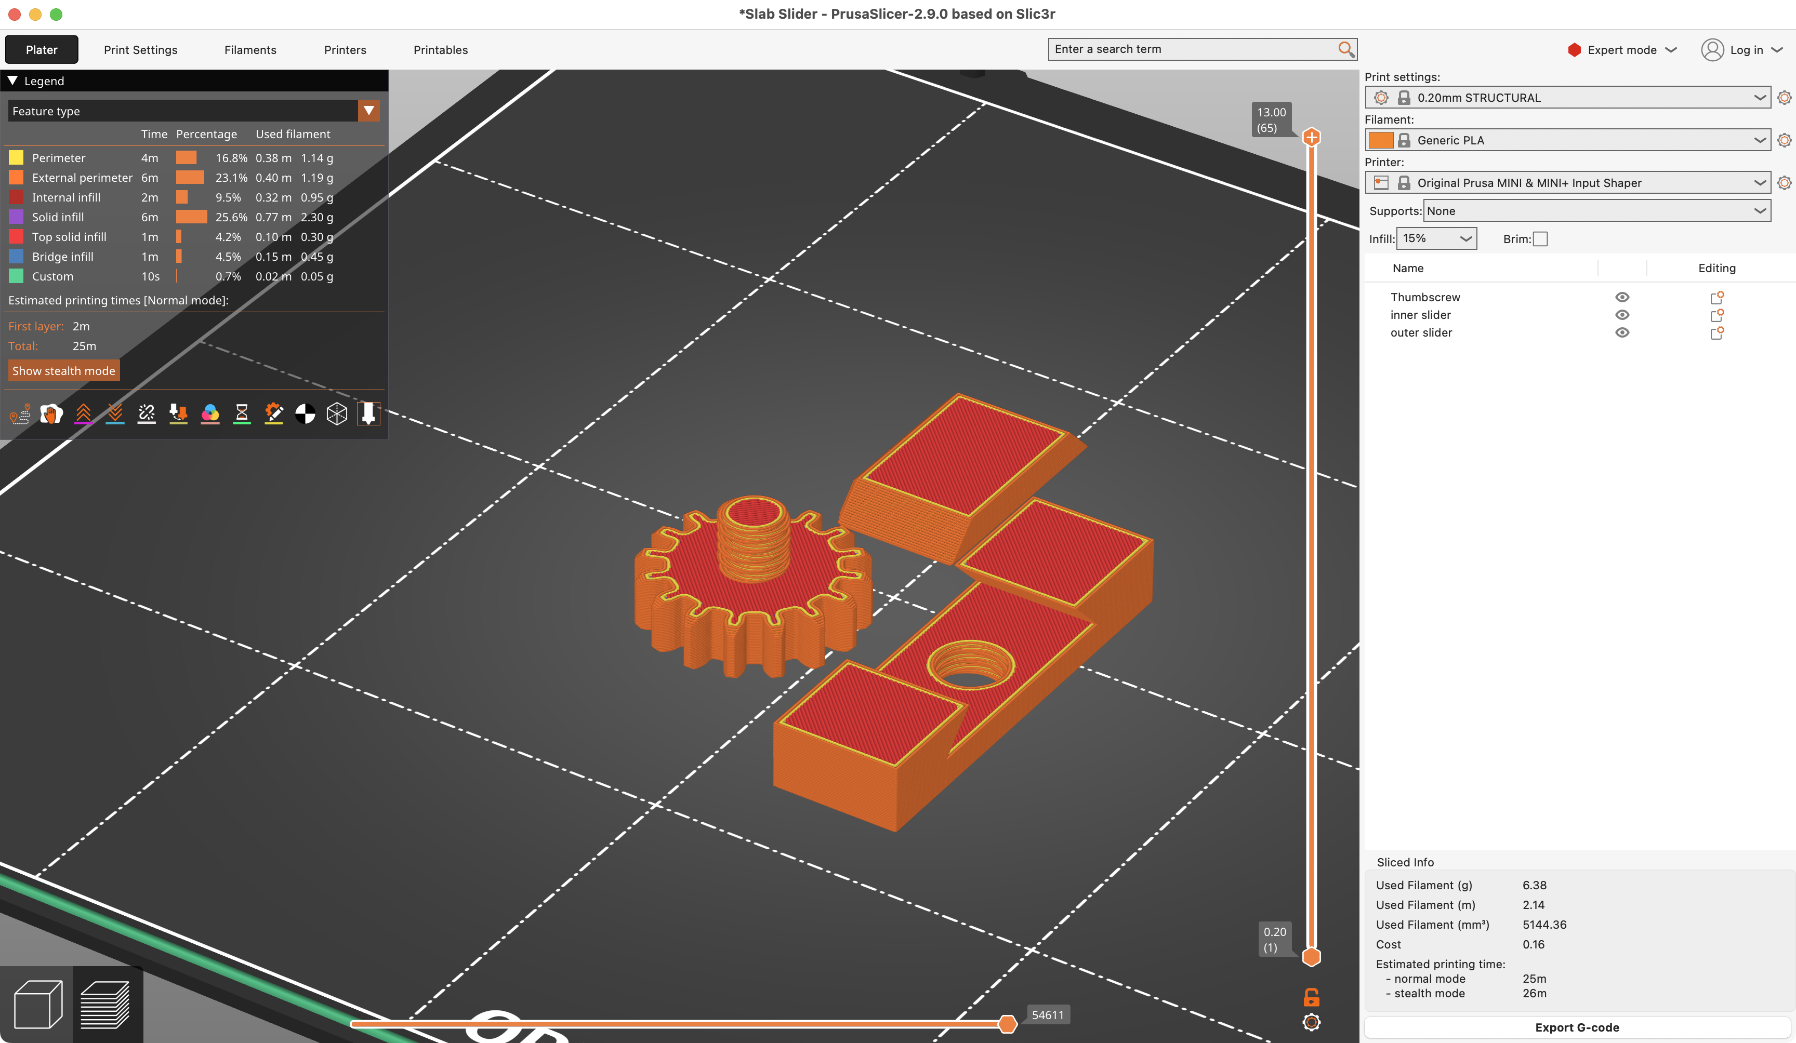Toggle shells display cube icon

pyautogui.click(x=337, y=414)
